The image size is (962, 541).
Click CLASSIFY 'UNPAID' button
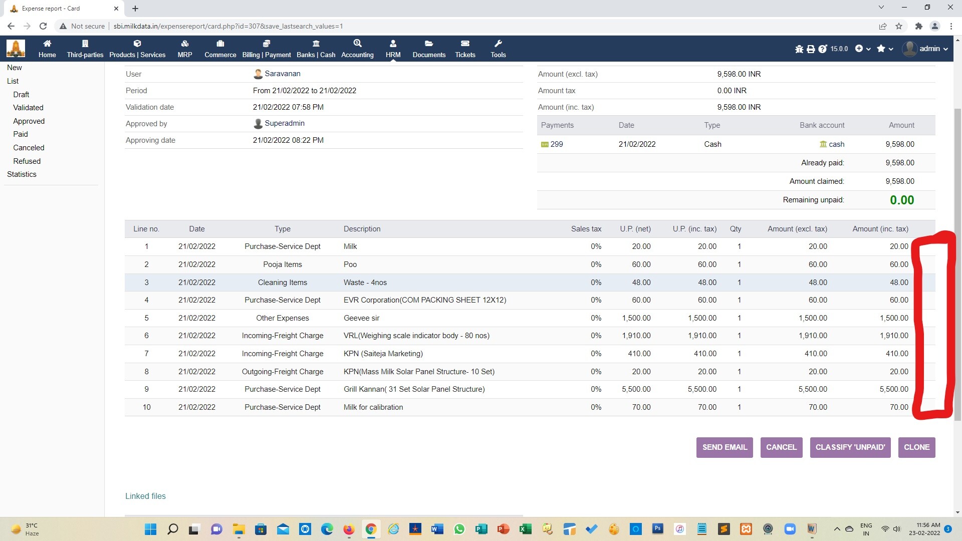pos(850,447)
